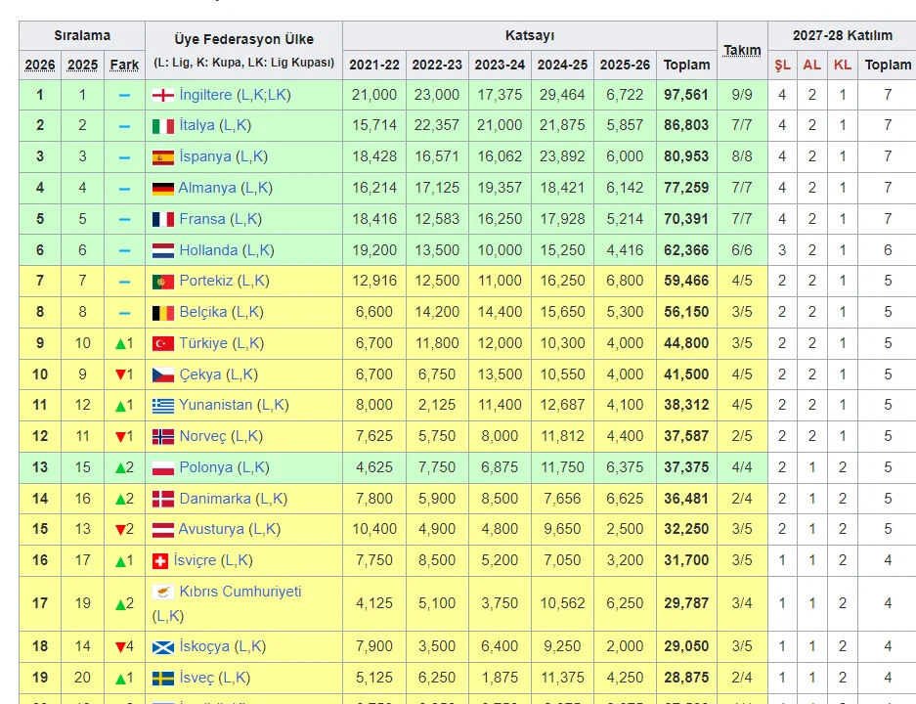The height and width of the screenshot is (704, 916).
Task: Click the Switzerland flag icon
Action: (x=160, y=561)
